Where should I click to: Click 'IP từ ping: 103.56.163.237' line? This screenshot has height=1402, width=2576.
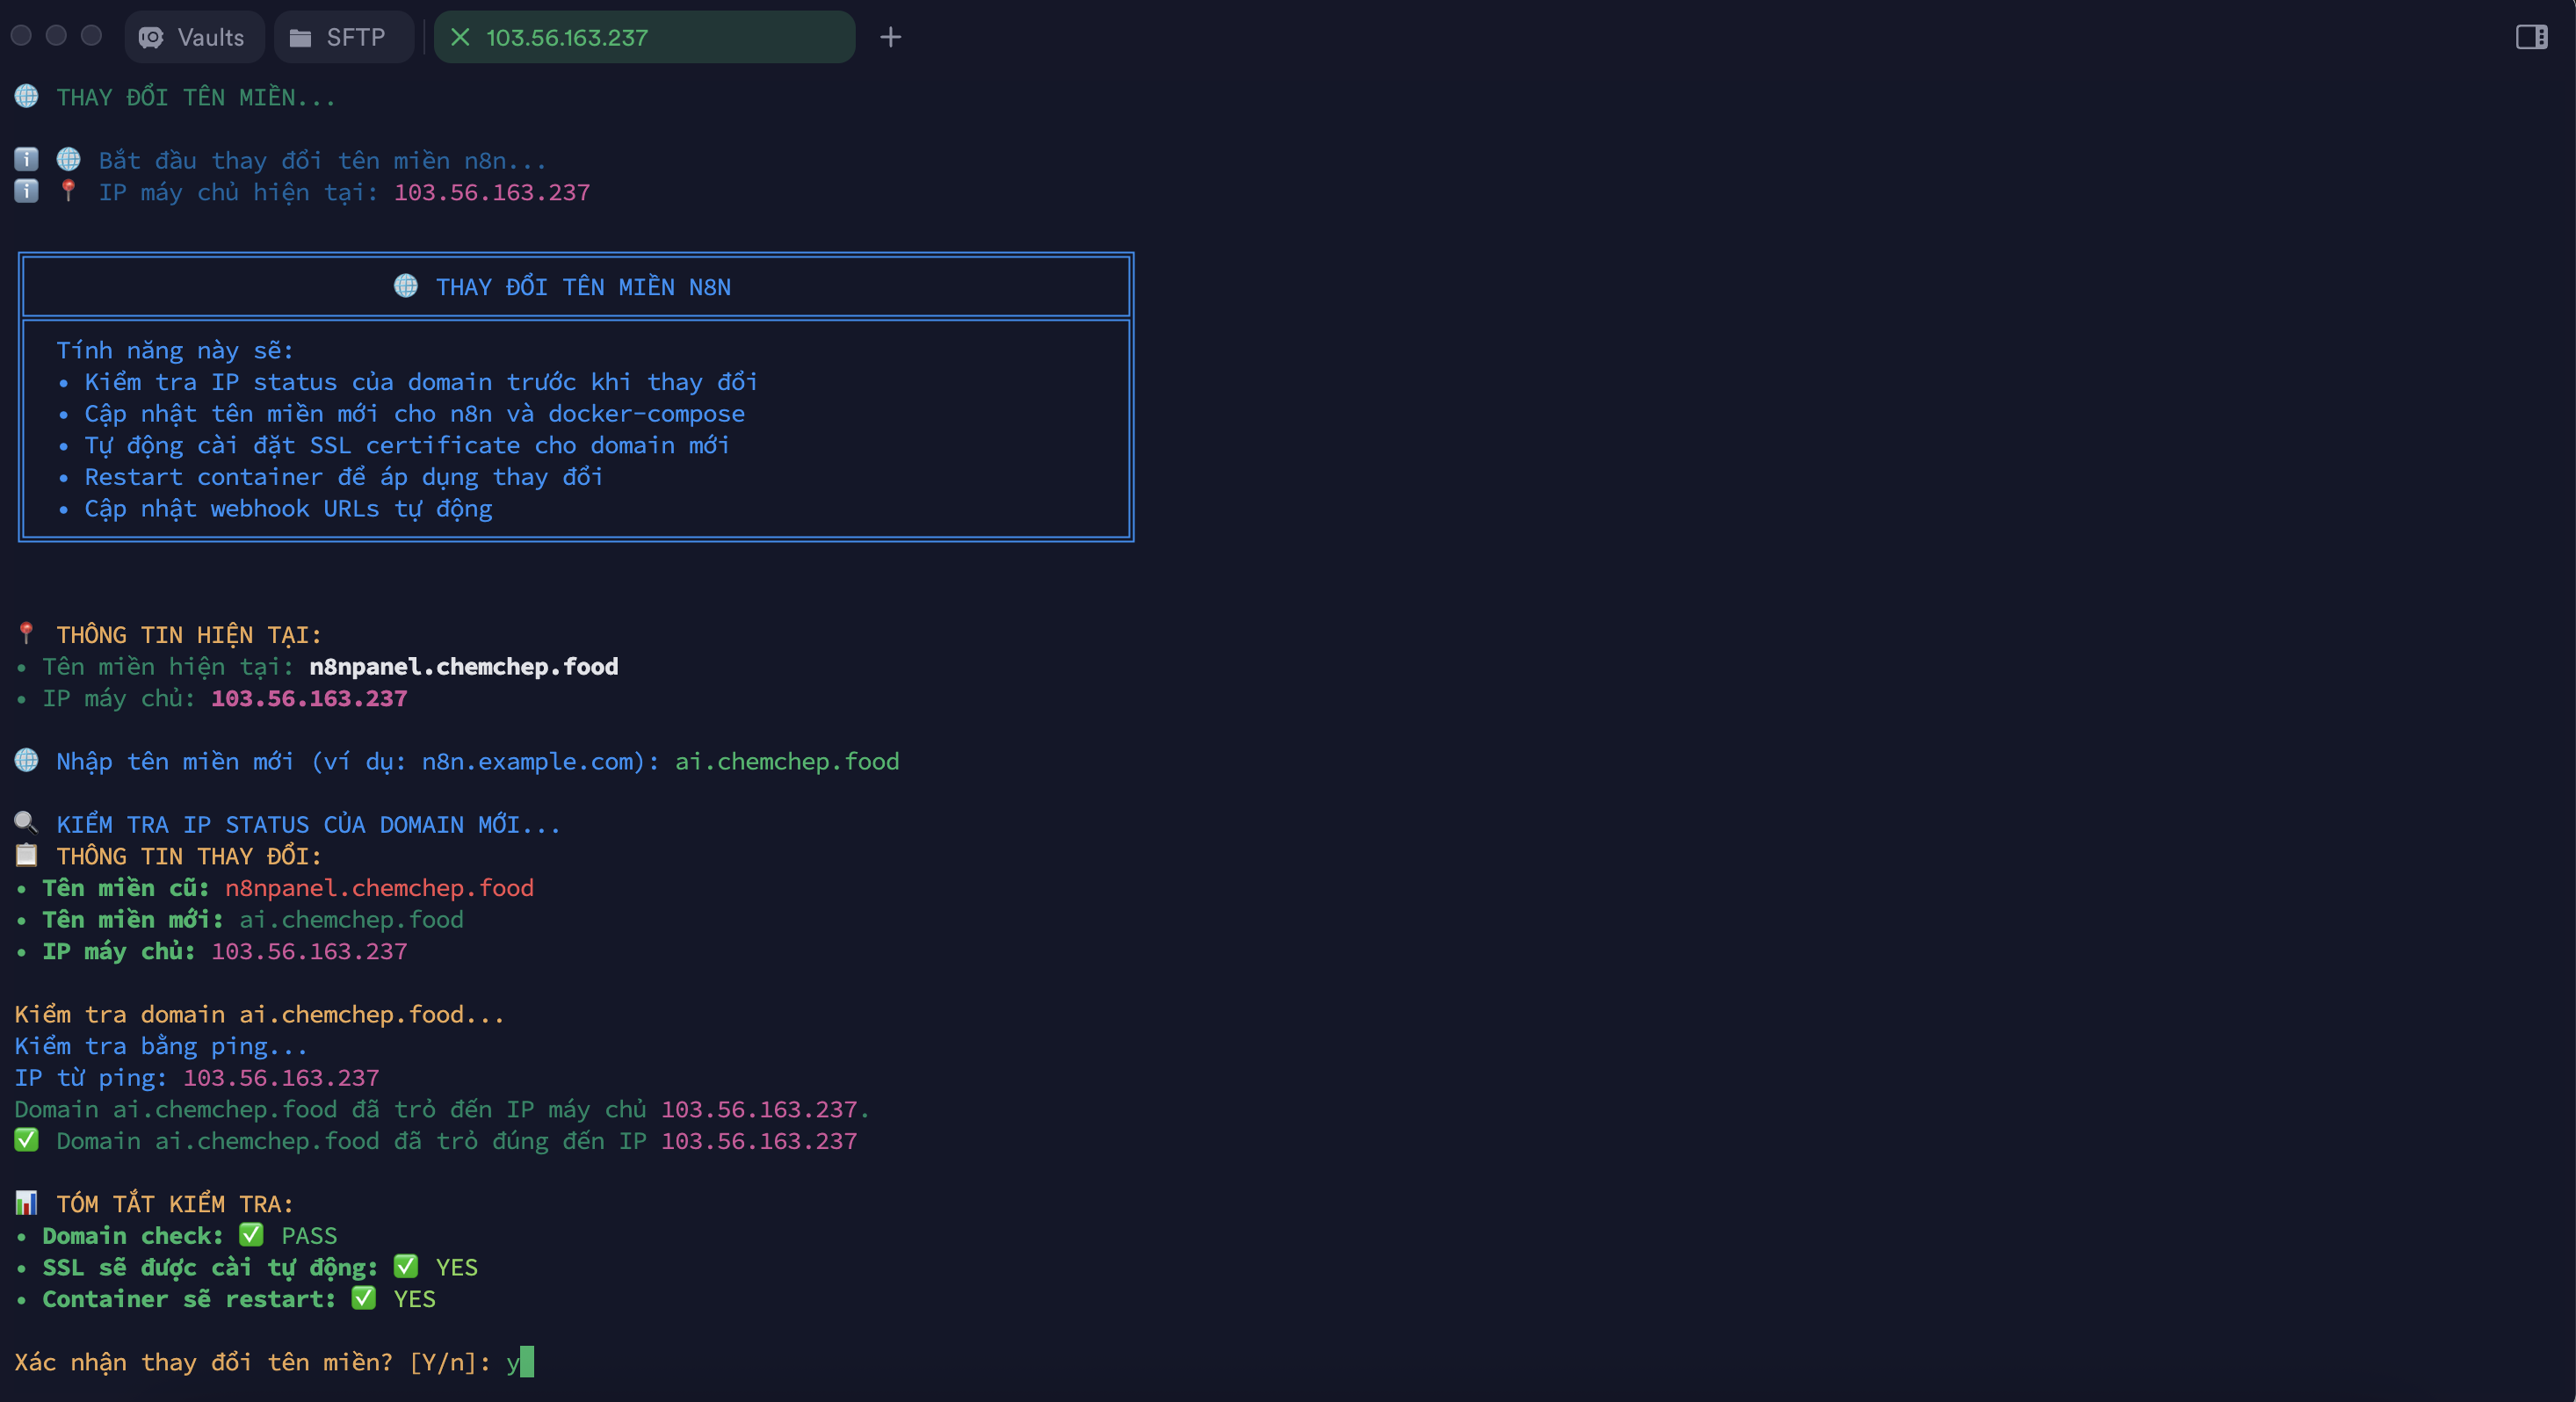click(x=197, y=1077)
